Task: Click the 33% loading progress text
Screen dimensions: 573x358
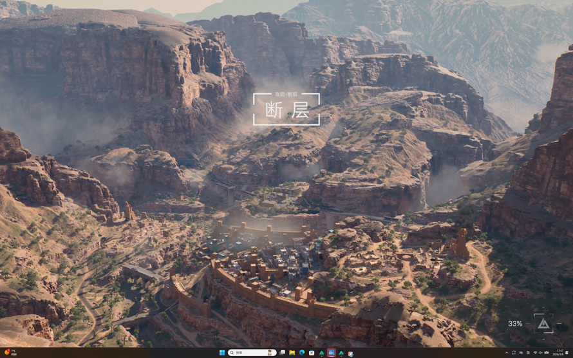Action: tap(514, 324)
